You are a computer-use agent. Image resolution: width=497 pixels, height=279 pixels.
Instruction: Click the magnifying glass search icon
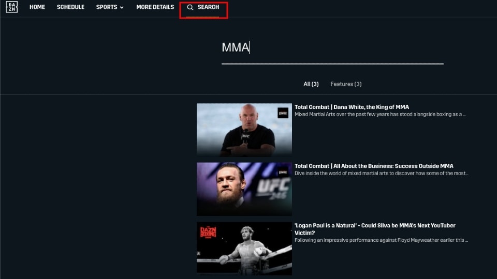tap(190, 7)
